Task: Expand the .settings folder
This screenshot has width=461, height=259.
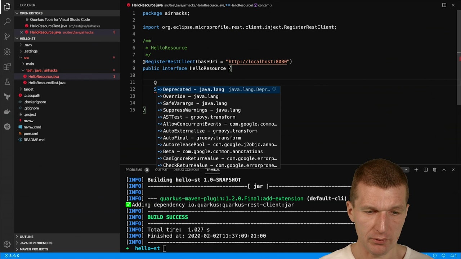Action: [31, 51]
